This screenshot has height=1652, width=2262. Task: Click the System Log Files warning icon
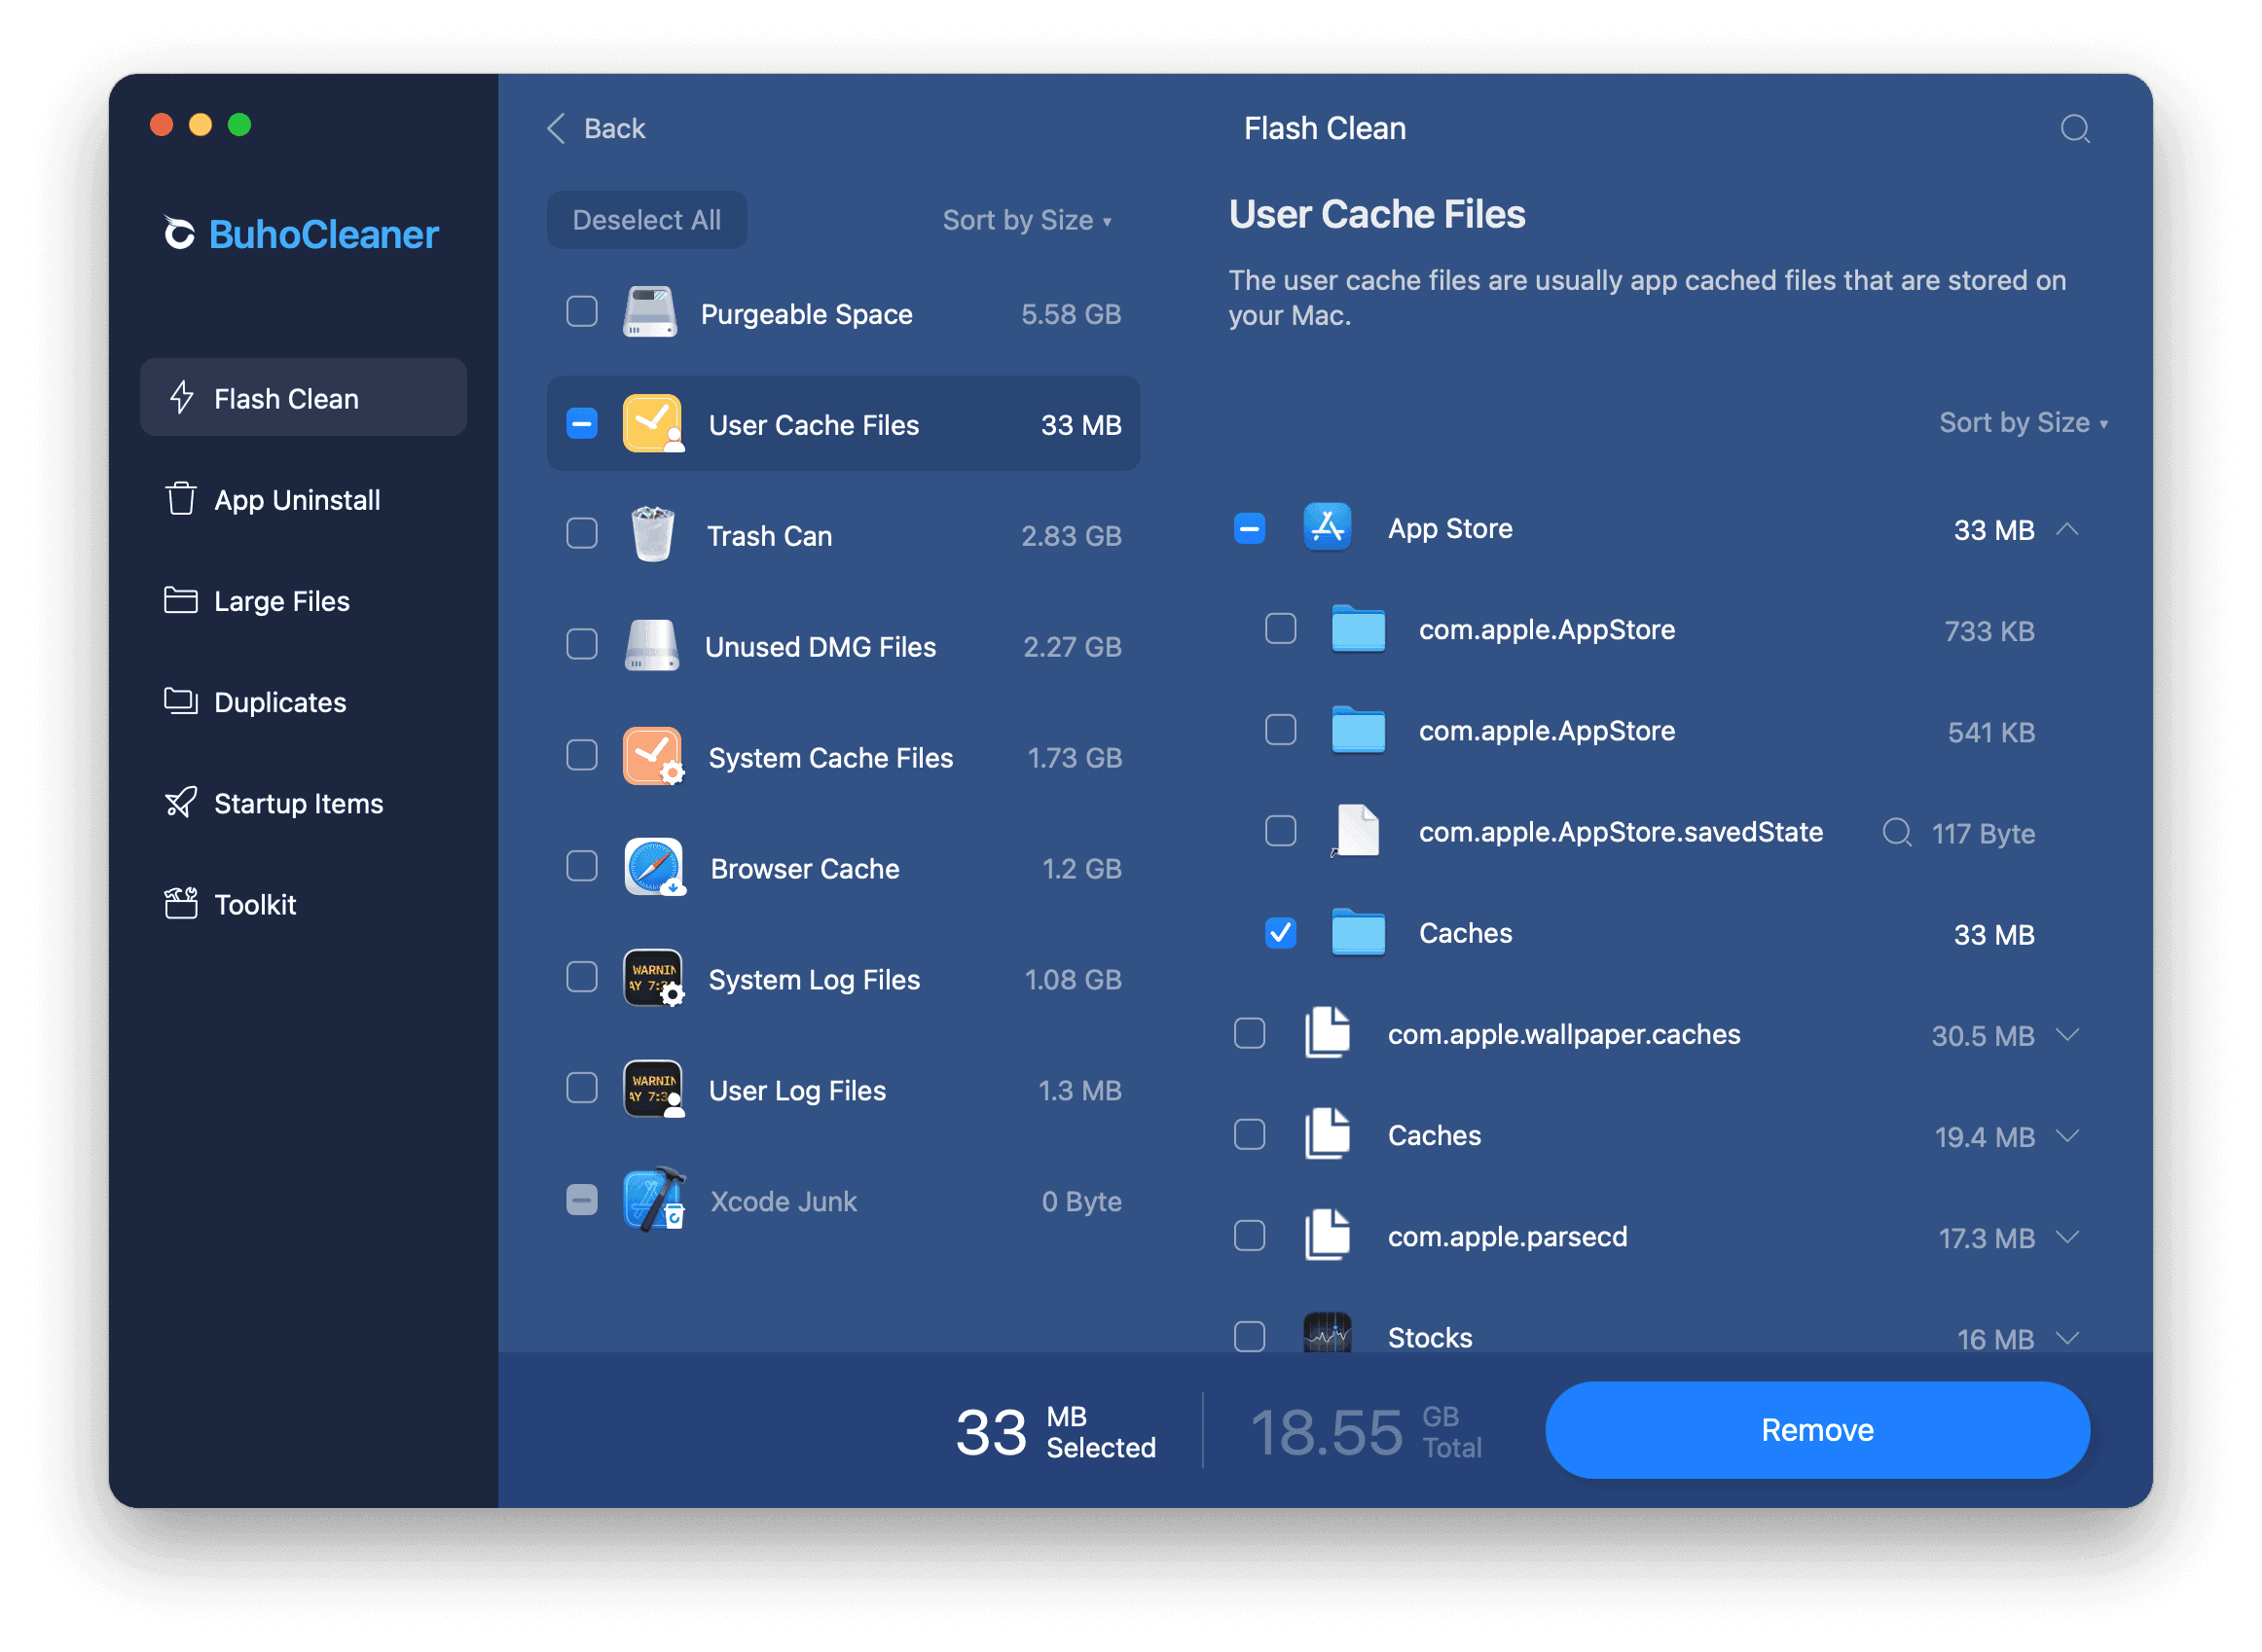(653, 979)
